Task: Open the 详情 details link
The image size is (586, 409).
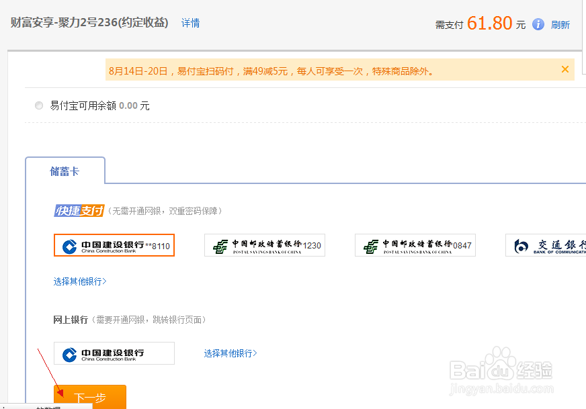Action: [x=190, y=23]
